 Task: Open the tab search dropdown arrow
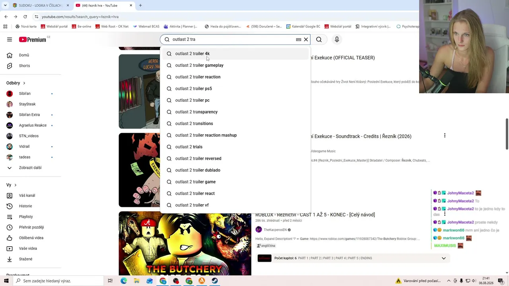coord(5,6)
